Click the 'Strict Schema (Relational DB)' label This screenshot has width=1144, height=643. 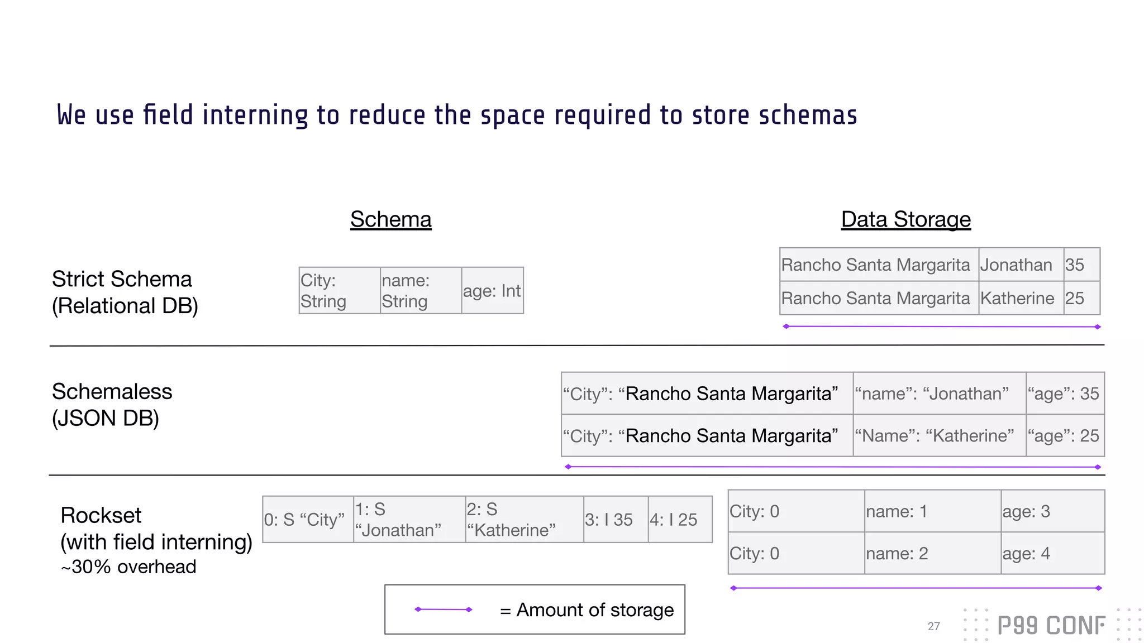pos(125,292)
